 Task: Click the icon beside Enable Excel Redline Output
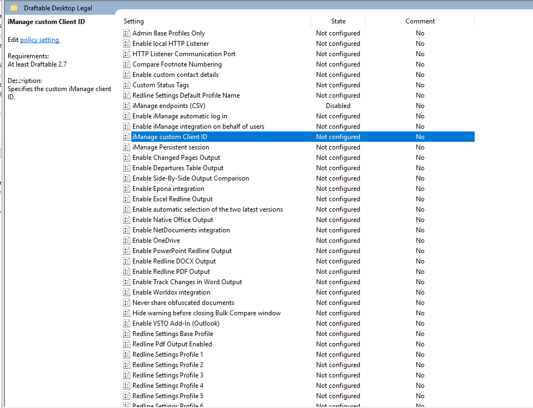click(x=126, y=199)
